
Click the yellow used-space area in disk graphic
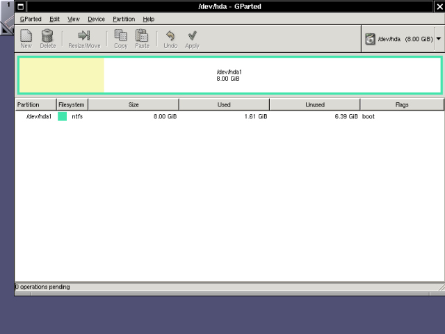point(62,75)
